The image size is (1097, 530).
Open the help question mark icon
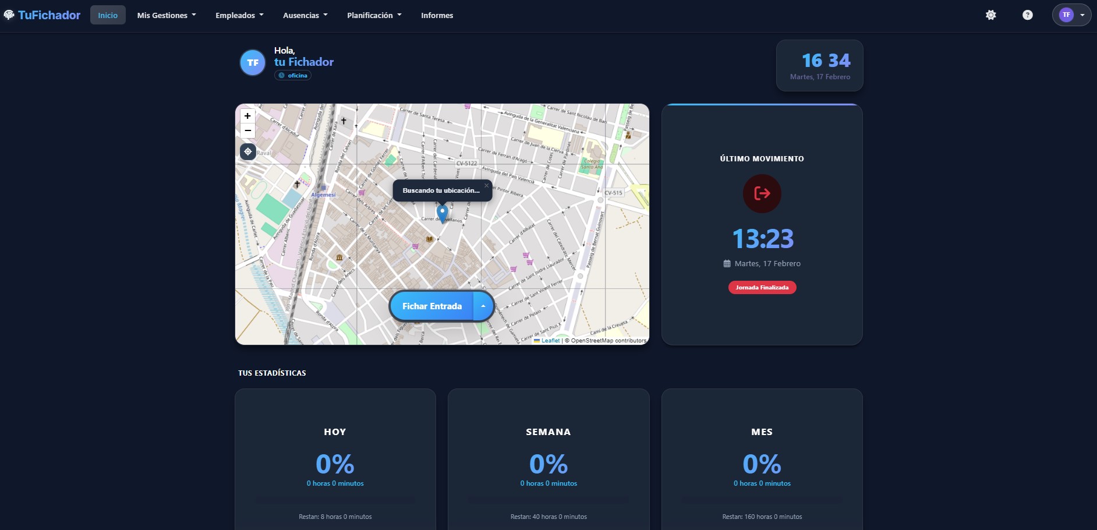(1027, 15)
